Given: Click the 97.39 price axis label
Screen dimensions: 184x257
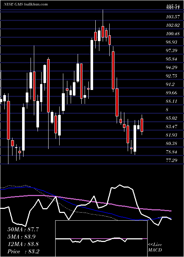Looking at the screenshot, I should click(171, 51).
